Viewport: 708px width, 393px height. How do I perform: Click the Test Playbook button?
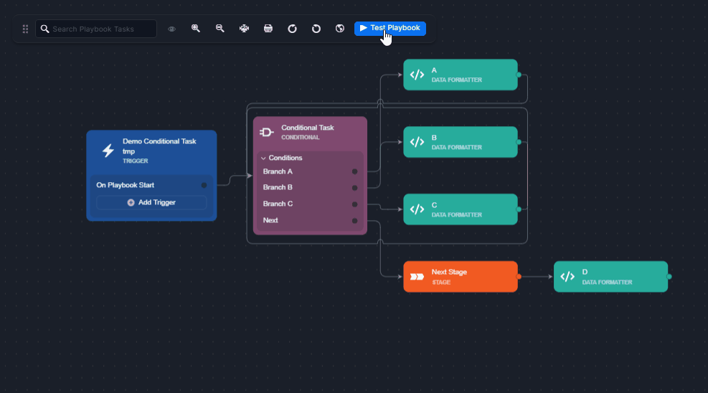click(x=390, y=29)
